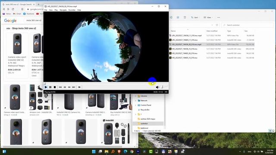Viewport: 276px width, 155px height.
Task: Click the Delete trash icon in File Explorer
Action: 185,17
